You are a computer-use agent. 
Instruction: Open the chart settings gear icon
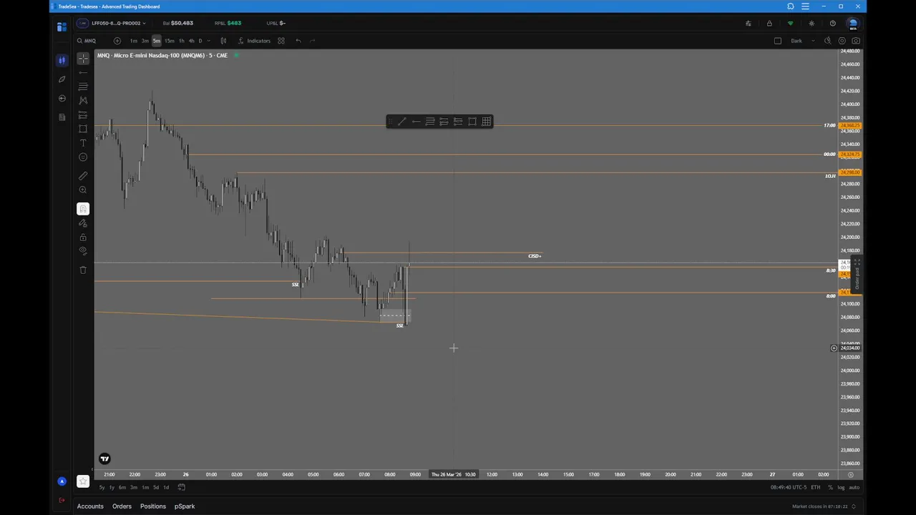(842, 41)
